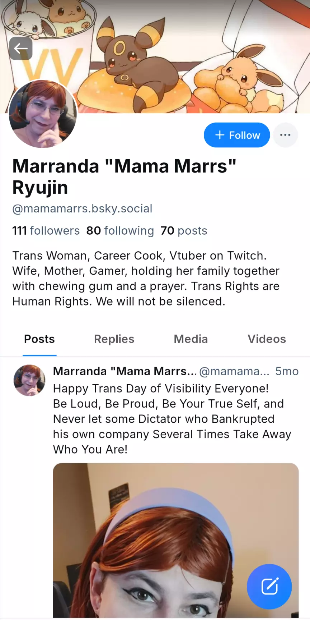Open the three-dot more options menu
The image size is (310, 620).
coord(285,135)
